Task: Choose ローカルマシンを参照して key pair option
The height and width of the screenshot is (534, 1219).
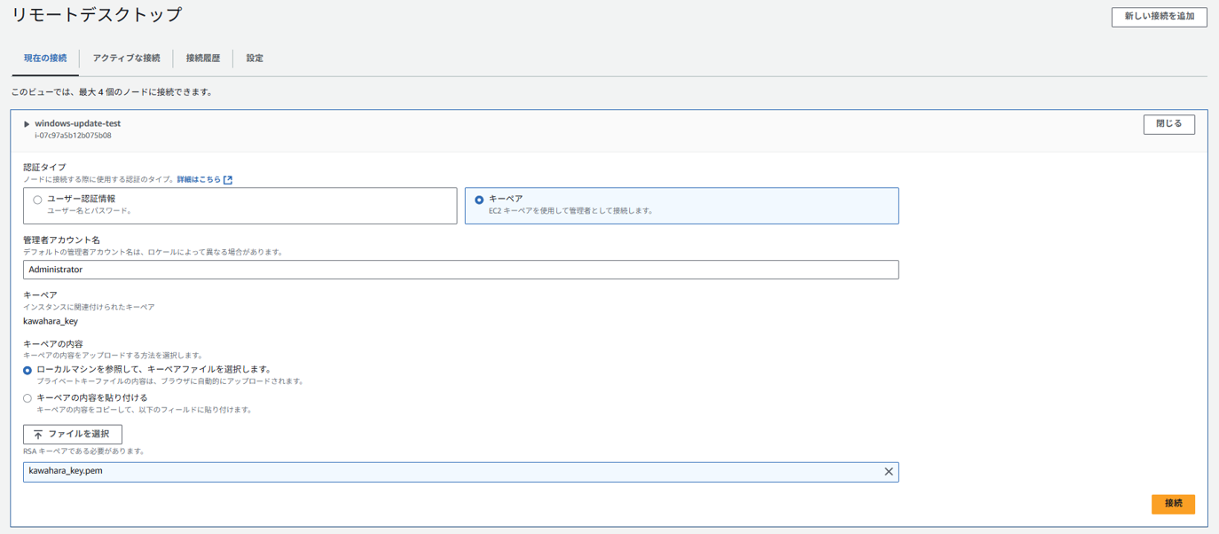Action: click(28, 370)
